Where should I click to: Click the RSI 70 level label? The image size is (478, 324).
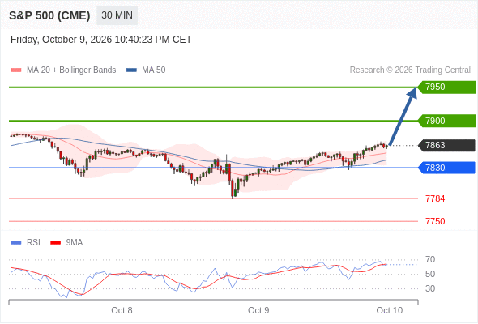[430, 260]
